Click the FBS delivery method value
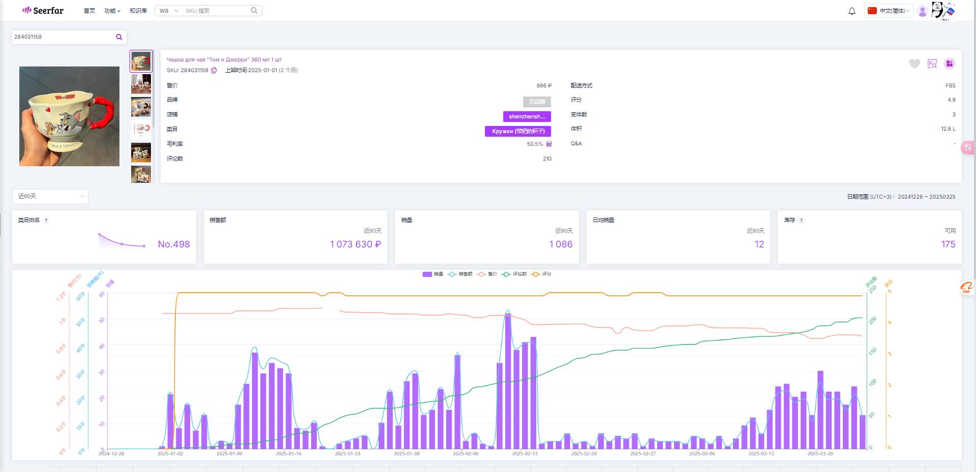Viewport: 976px width, 472px height. click(x=951, y=85)
